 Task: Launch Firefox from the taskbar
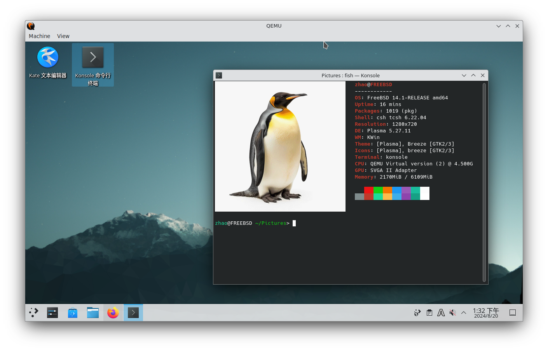tap(113, 313)
